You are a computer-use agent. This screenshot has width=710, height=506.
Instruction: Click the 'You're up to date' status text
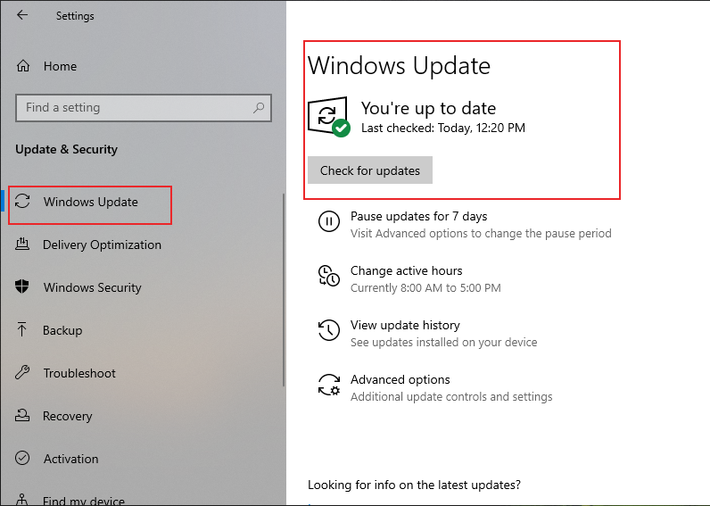(428, 109)
